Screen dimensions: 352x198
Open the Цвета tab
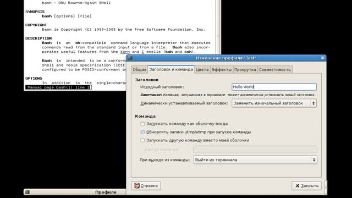point(202,70)
